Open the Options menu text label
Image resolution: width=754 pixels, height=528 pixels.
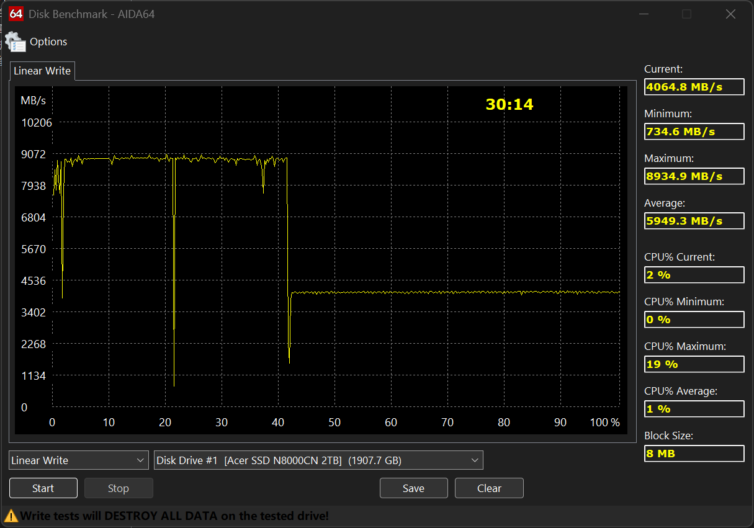pyautogui.click(x=48, y=42)
